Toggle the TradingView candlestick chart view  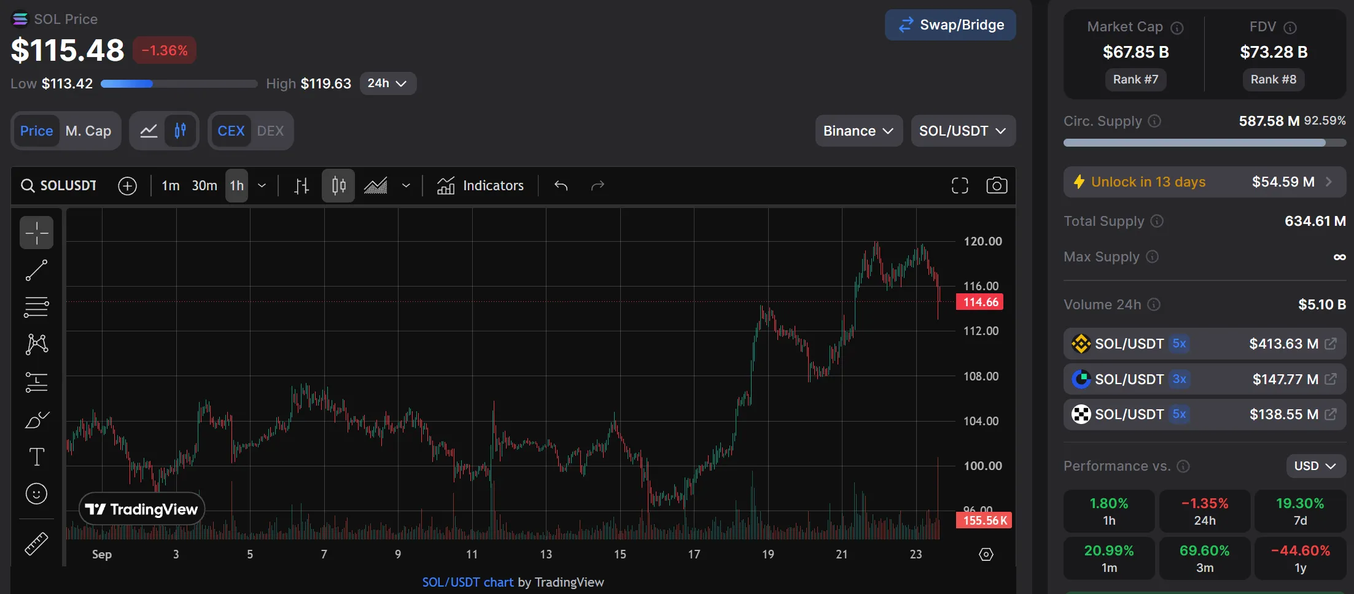click(181, 131)
